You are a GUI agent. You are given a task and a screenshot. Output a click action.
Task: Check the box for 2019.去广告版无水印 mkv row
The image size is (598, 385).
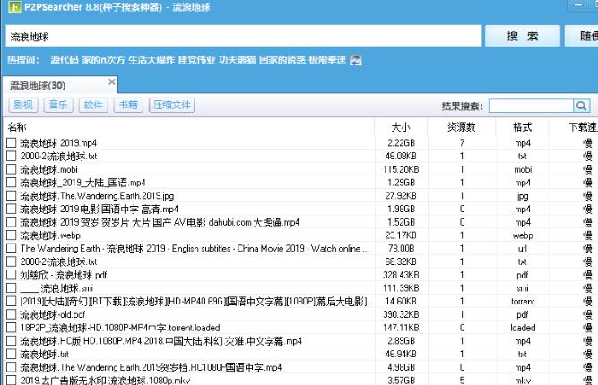click(12, 380)
